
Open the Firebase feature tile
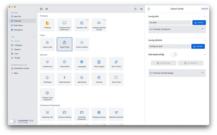[47, 25]
